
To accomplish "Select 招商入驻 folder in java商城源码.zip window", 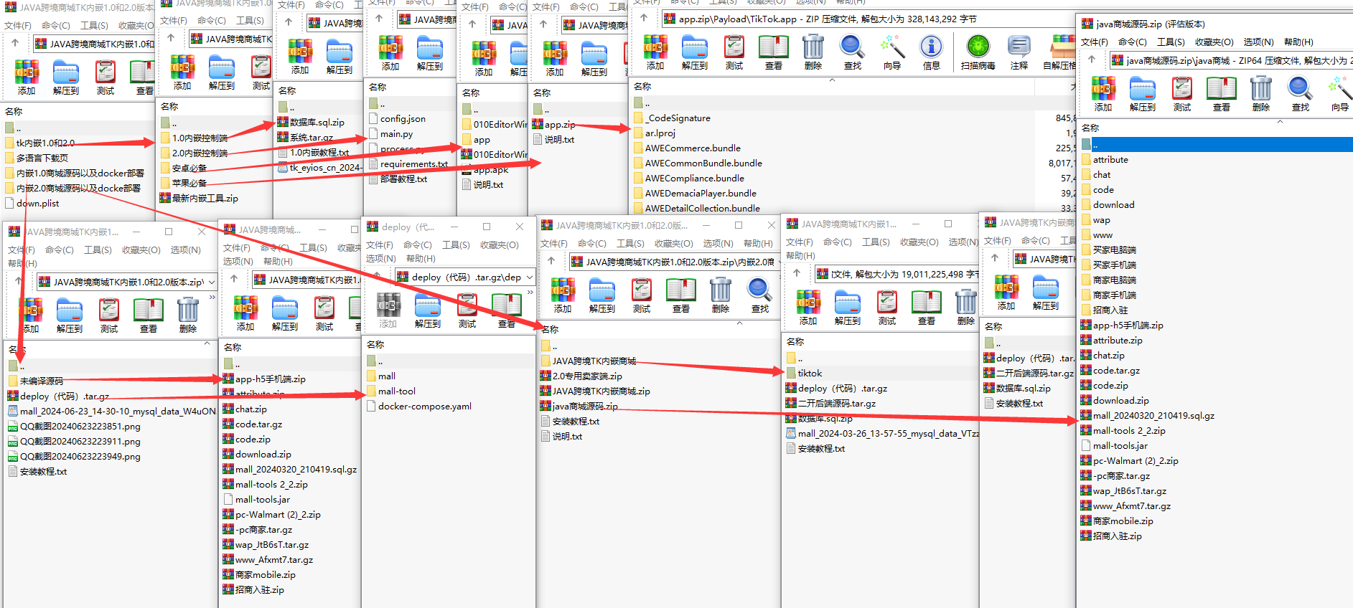I will pos(1105,310).
